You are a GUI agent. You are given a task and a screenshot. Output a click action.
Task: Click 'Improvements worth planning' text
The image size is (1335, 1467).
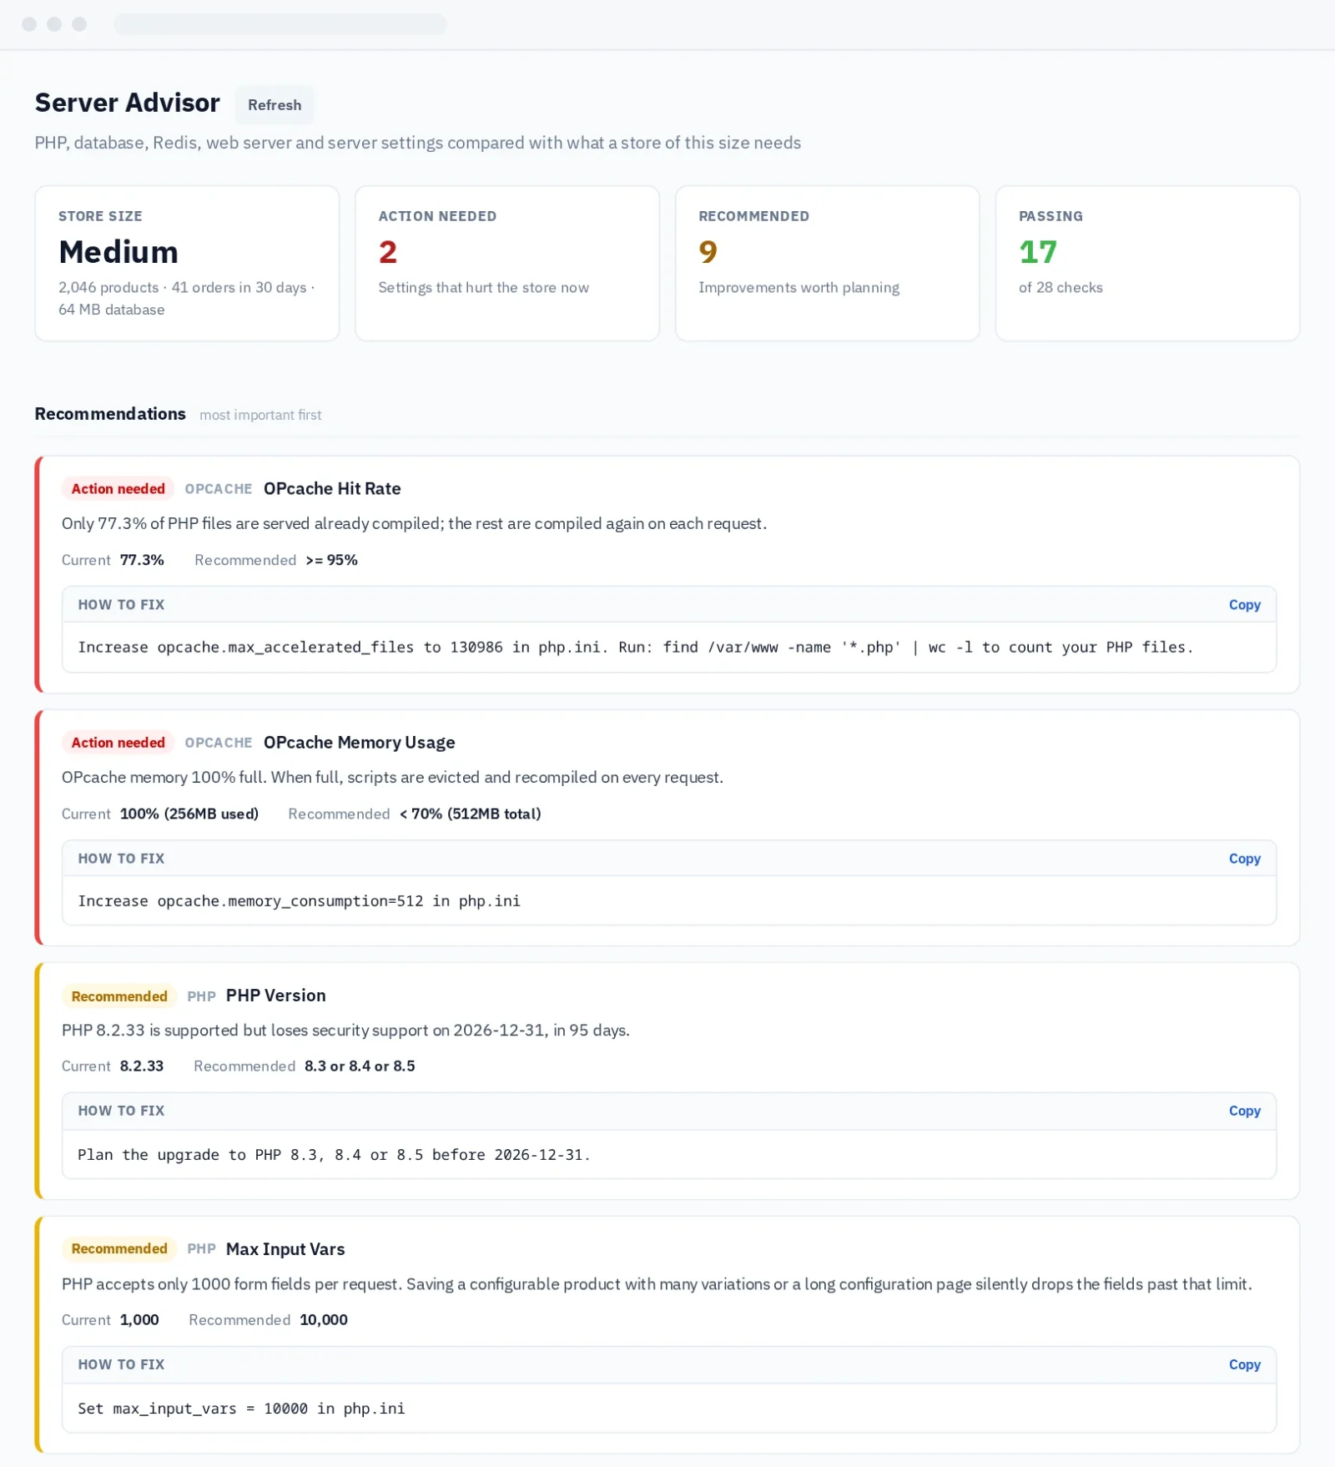pos(798,287)
